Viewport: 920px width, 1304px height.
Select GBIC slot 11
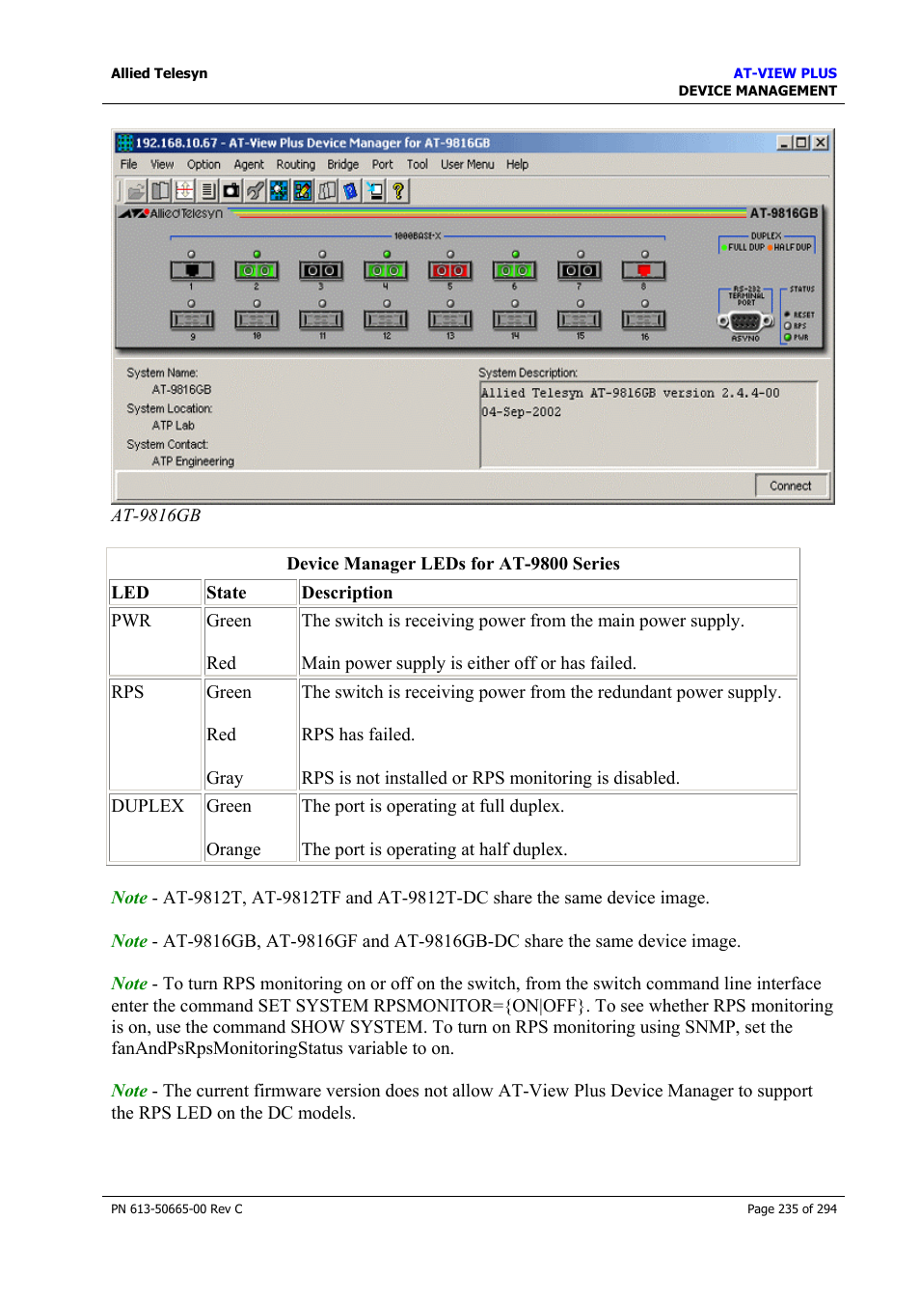pos(321,319)
